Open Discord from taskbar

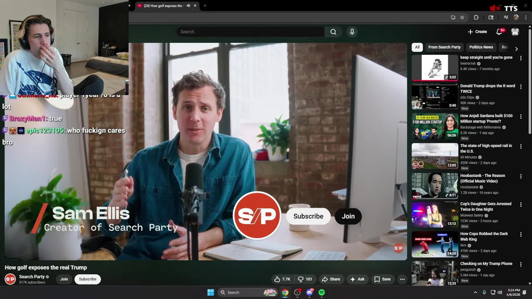[309, 292]
